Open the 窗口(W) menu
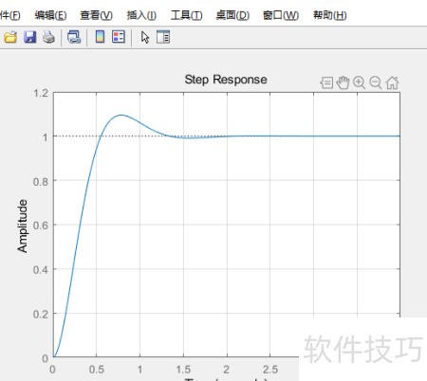The image size is (427, 381). 281,15
